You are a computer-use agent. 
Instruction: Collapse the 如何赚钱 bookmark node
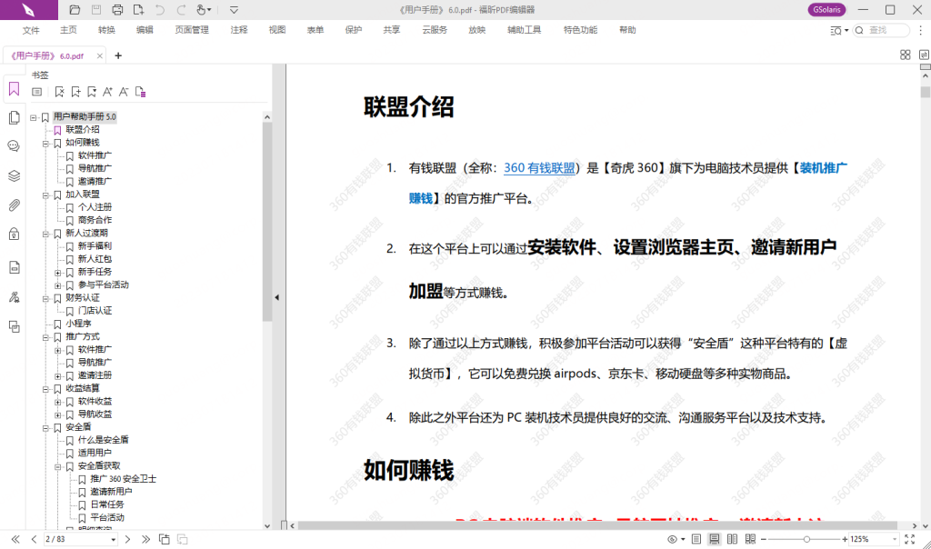pyautogui.click(x=45, y=143)
